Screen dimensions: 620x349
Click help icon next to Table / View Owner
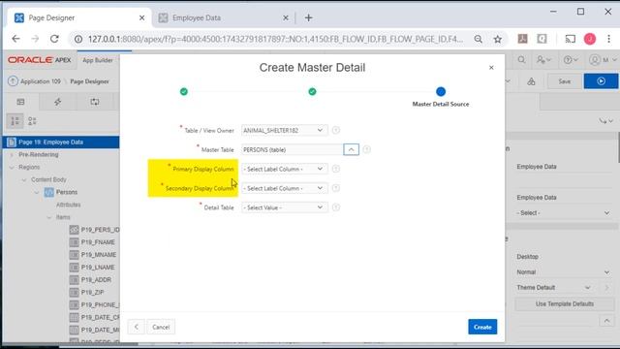coord(336,130)
